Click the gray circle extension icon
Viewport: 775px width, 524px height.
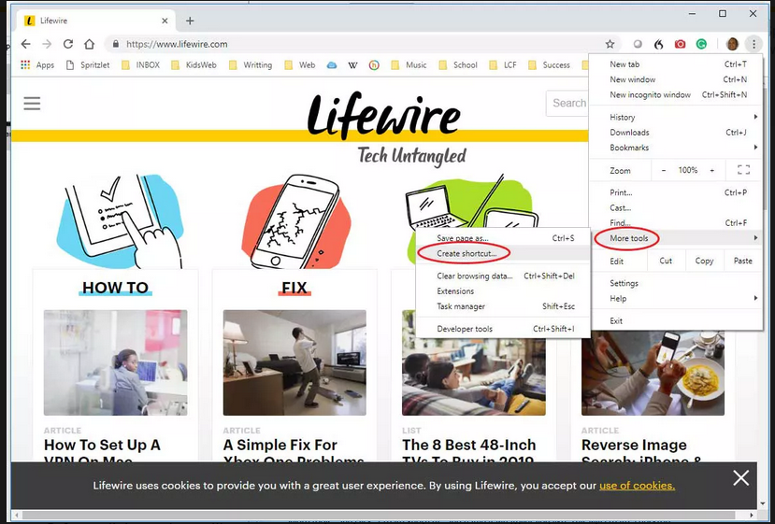pos(638,44)
